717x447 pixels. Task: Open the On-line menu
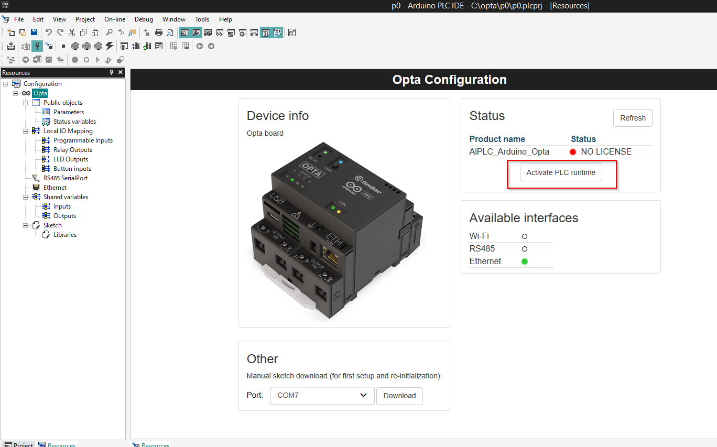[x=115, y=19]
